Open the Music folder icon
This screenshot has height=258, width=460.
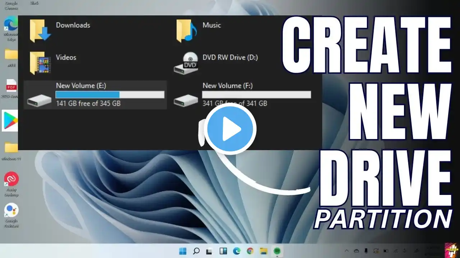pos(186,30)
